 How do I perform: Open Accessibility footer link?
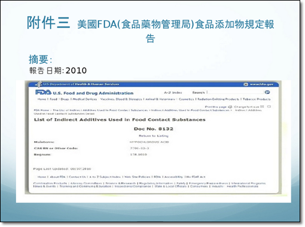pos(173,177)
